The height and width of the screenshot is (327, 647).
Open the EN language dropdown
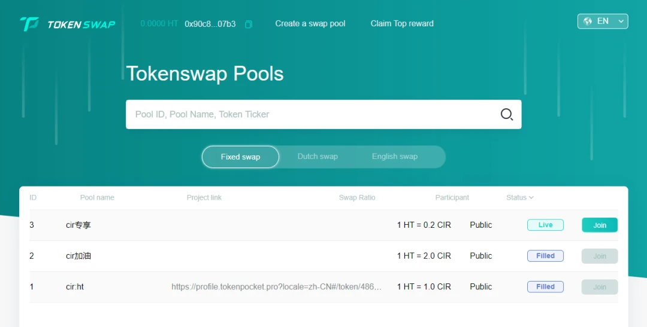(603, 22)
